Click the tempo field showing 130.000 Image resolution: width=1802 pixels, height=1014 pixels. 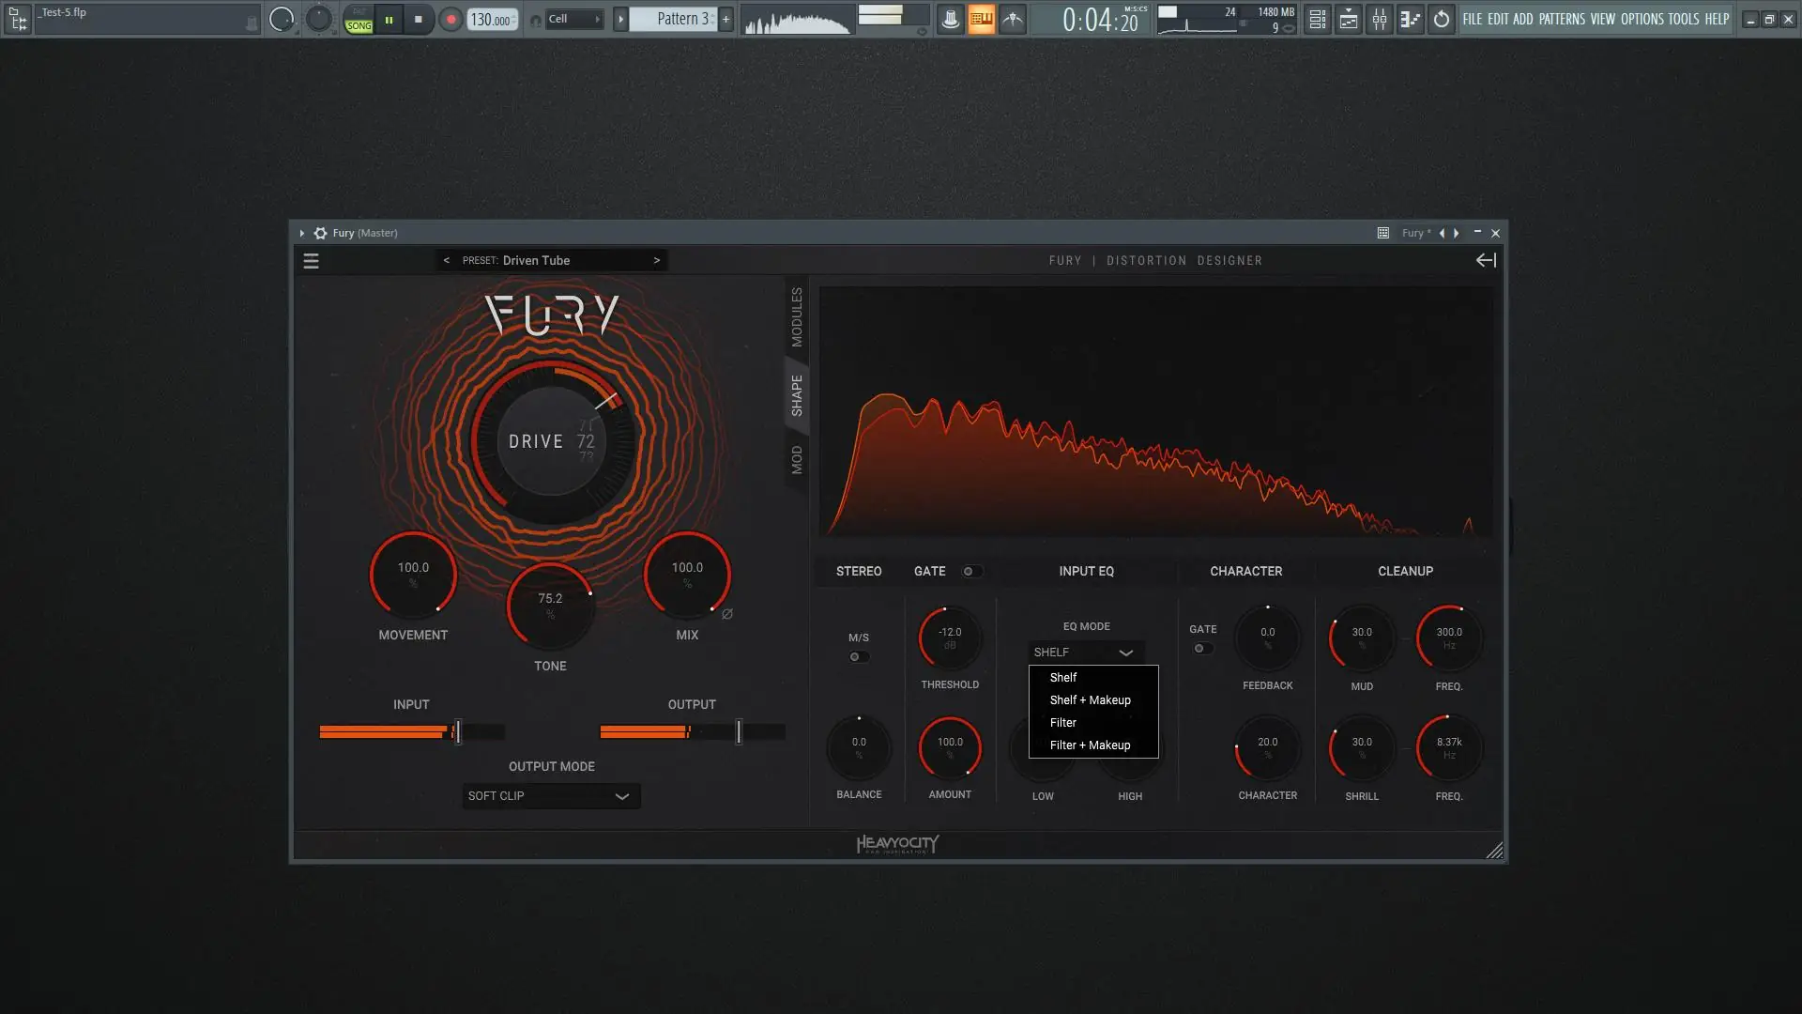[x=491, y=19]
